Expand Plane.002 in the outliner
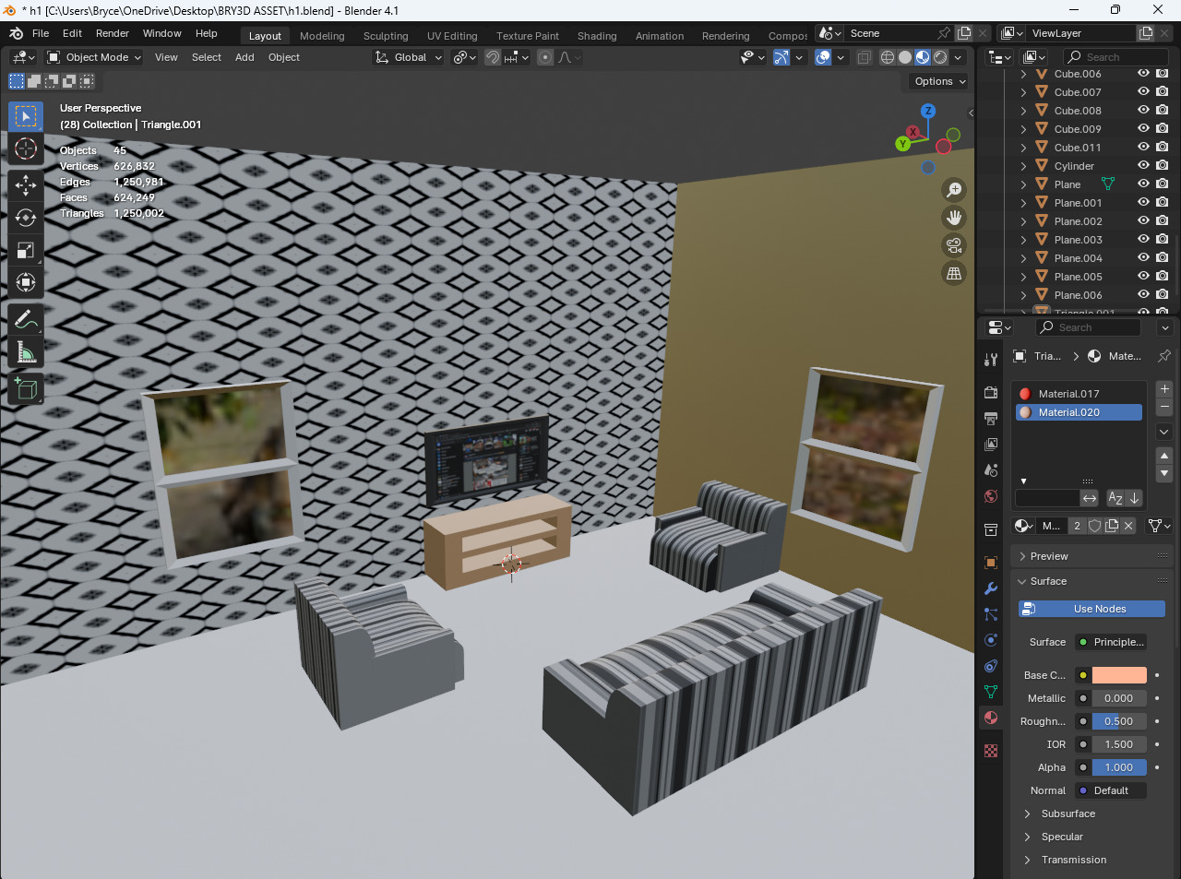The height and width of the screenshot is (879, 1181). click(x=1023, y=221)
